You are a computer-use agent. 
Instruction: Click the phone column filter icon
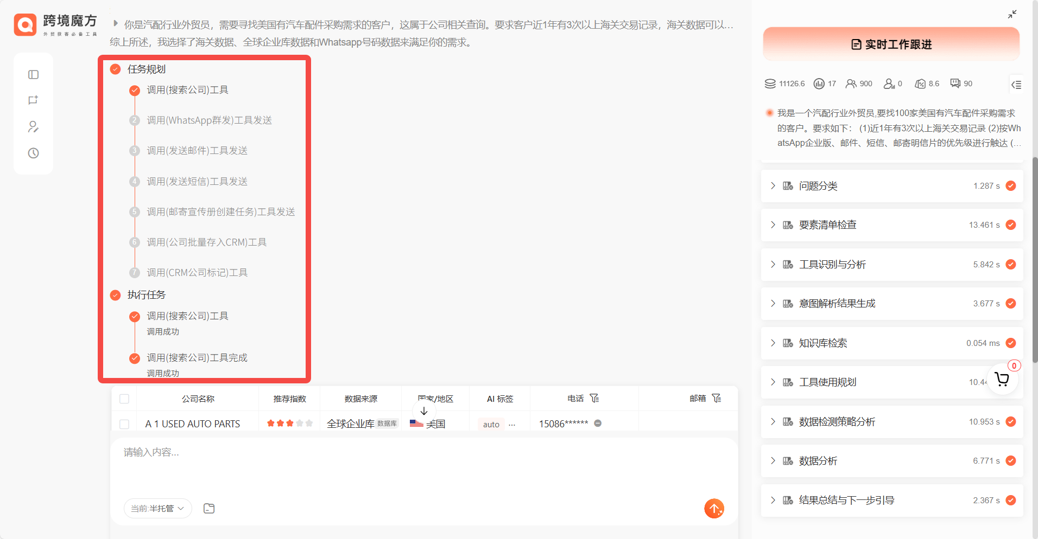pos(594,399)
